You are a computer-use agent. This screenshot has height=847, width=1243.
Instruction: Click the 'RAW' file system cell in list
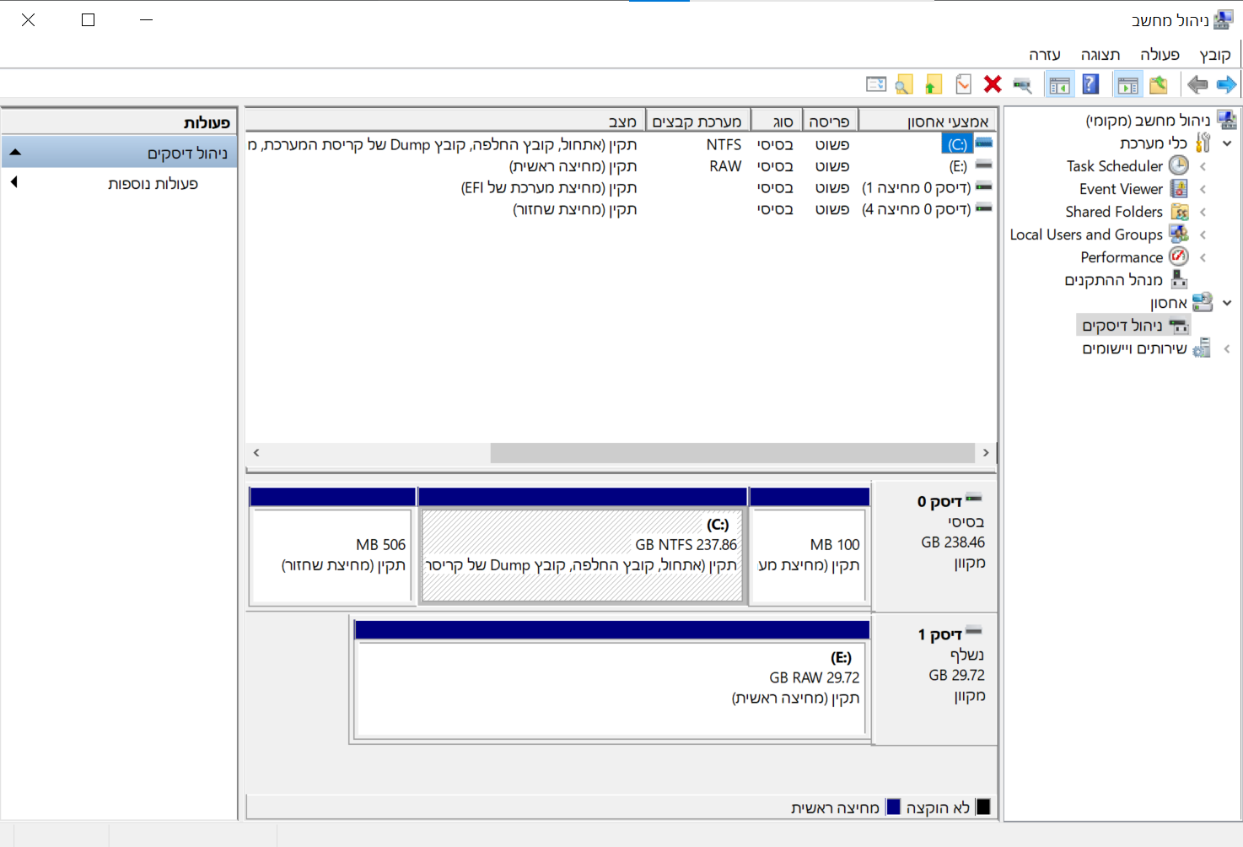tap(725, 166)
